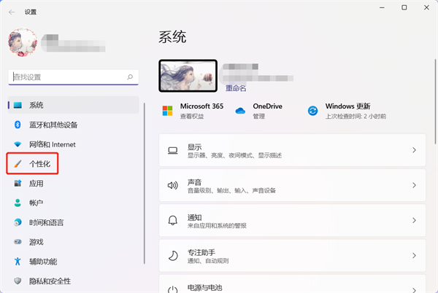The height and width of the screenshot is (293, 438).
Task: Expand the 显示 display settings row
Action: [x=292, y=150]
